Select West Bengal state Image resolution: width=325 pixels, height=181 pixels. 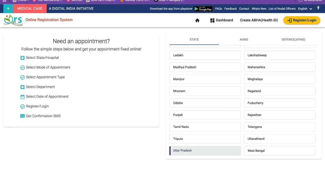click(x=280, y=151)
